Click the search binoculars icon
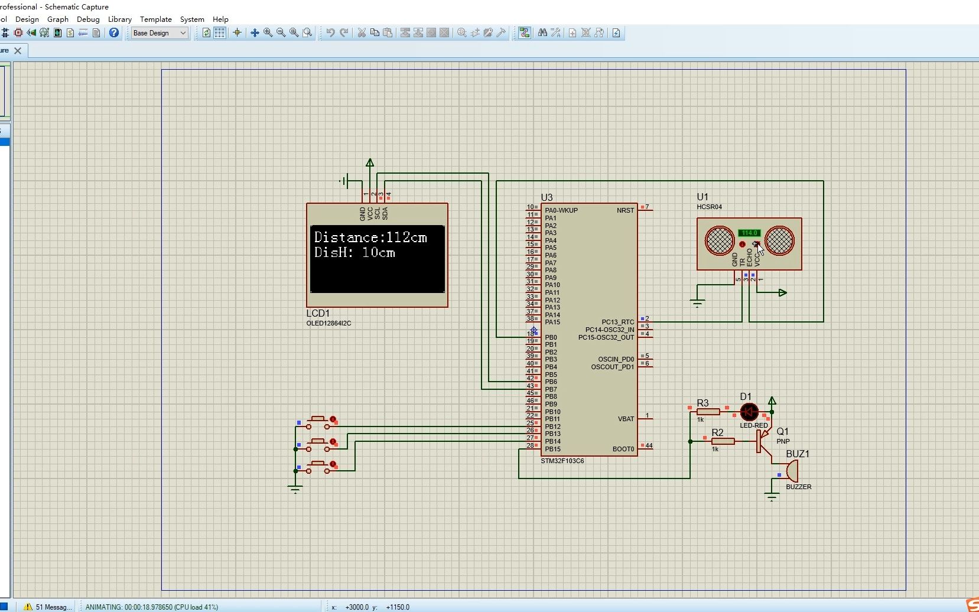The width and height of the screenshot is (979, 612). pos(542,33)
